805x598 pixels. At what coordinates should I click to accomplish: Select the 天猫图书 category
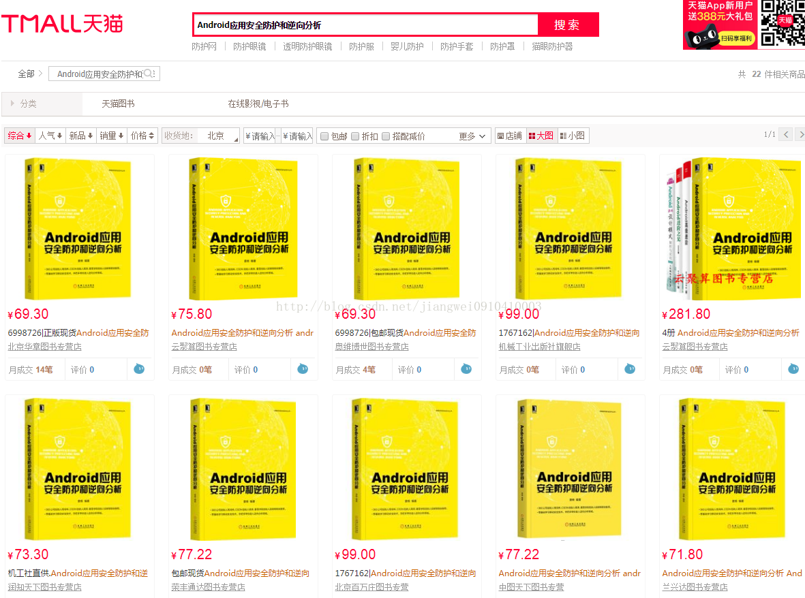tap(118, 104)
